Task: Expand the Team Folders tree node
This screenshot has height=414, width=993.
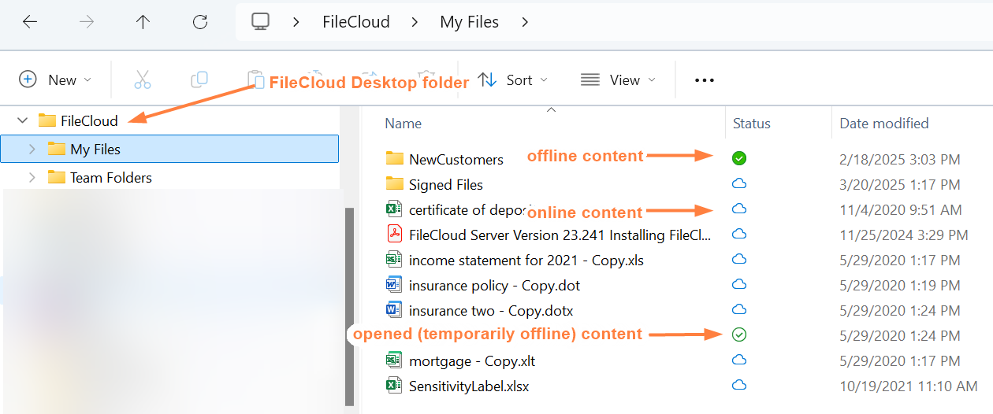Action: [x=32, y=177]
